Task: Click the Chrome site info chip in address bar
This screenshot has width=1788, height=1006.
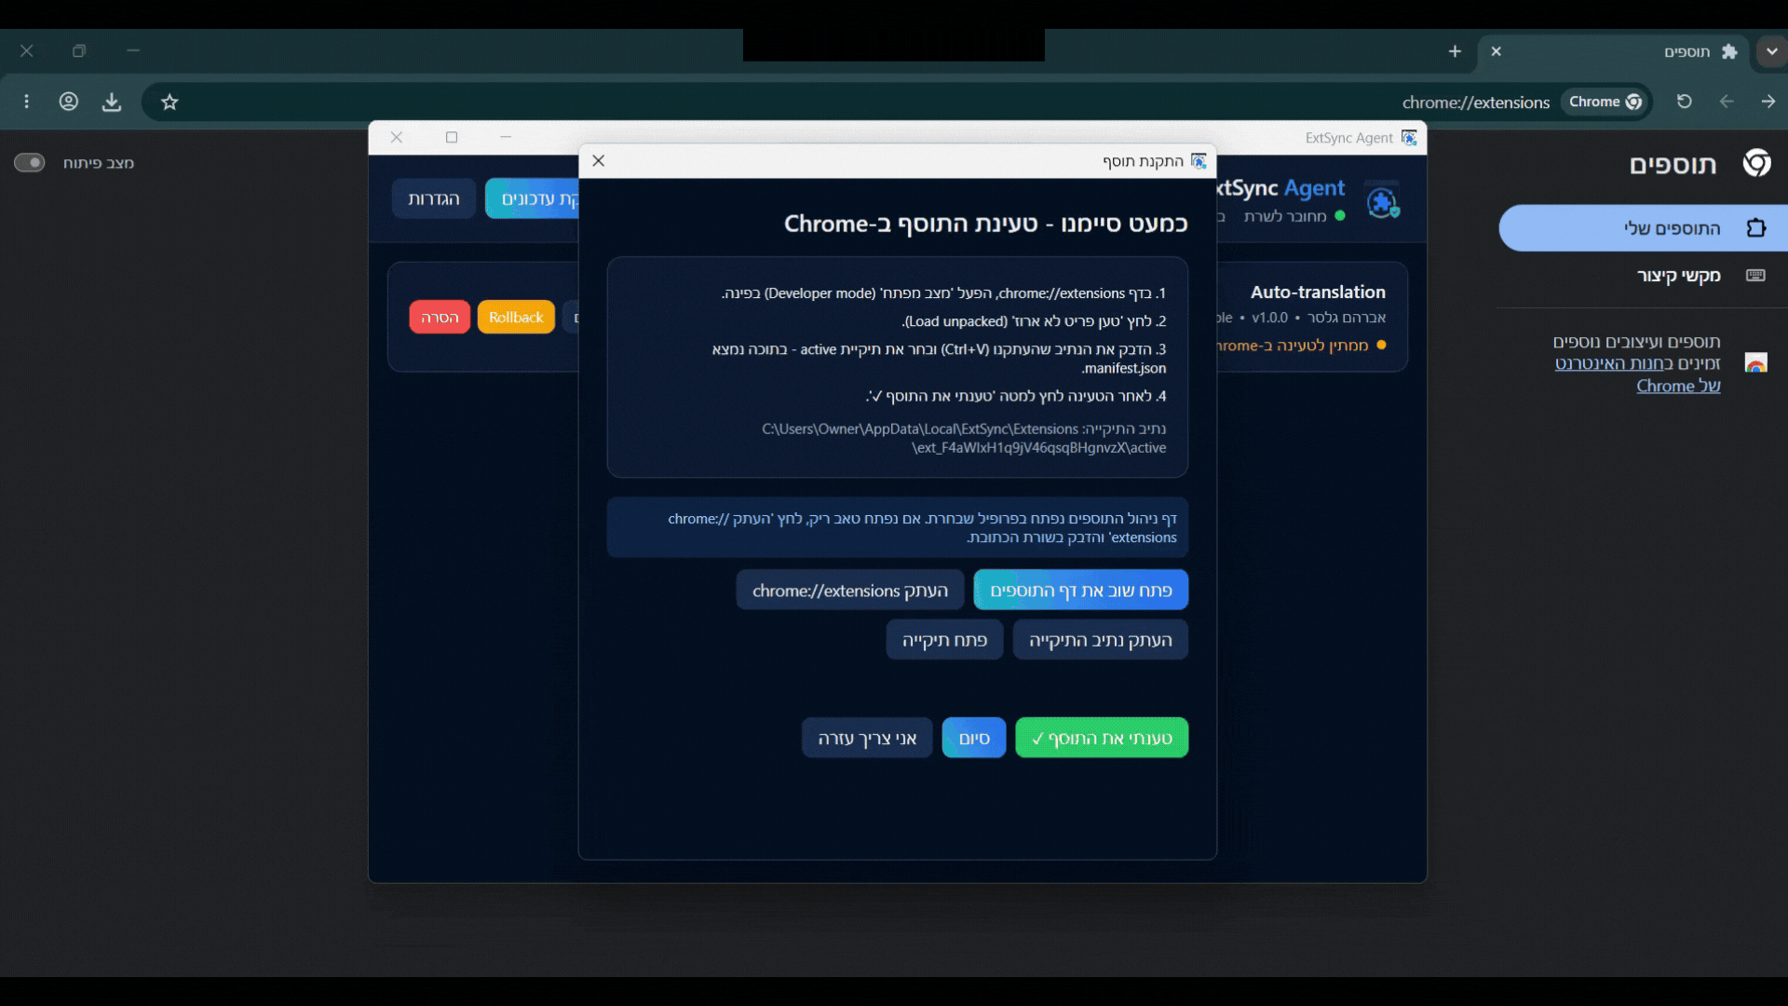Action: [1605, 102]
